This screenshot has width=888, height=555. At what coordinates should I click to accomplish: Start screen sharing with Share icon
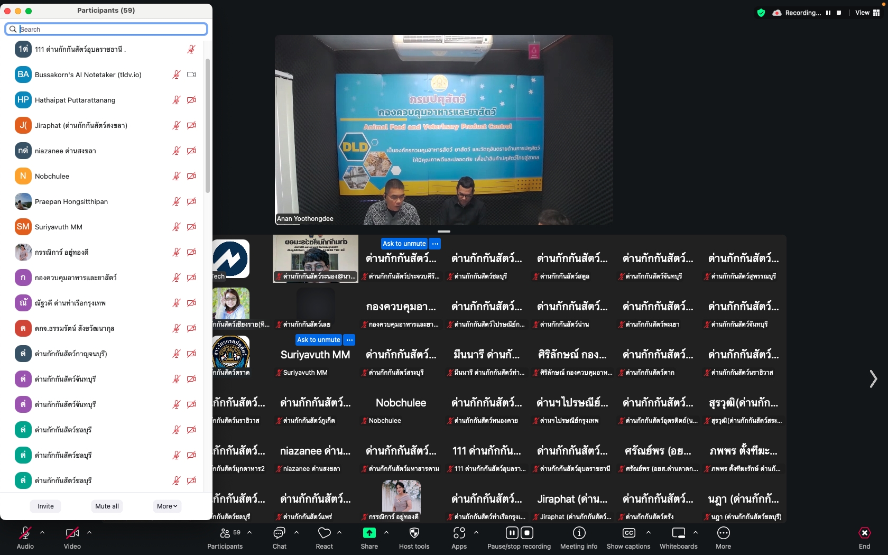click(x=369, y=533)
